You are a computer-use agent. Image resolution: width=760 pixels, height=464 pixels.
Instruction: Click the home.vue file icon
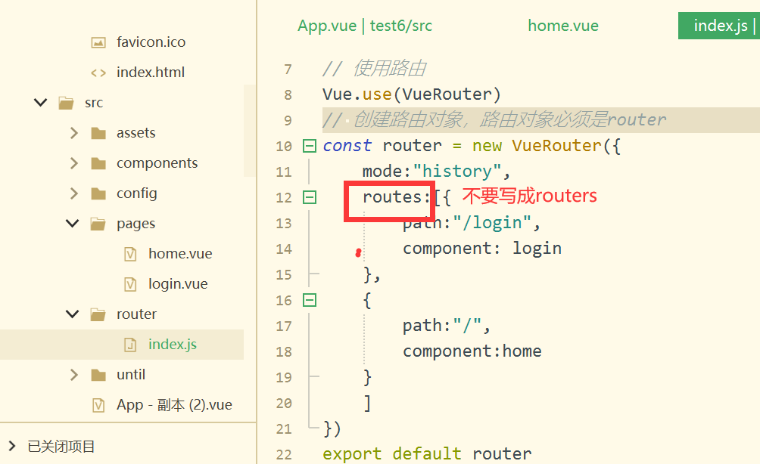click(130, 254)
